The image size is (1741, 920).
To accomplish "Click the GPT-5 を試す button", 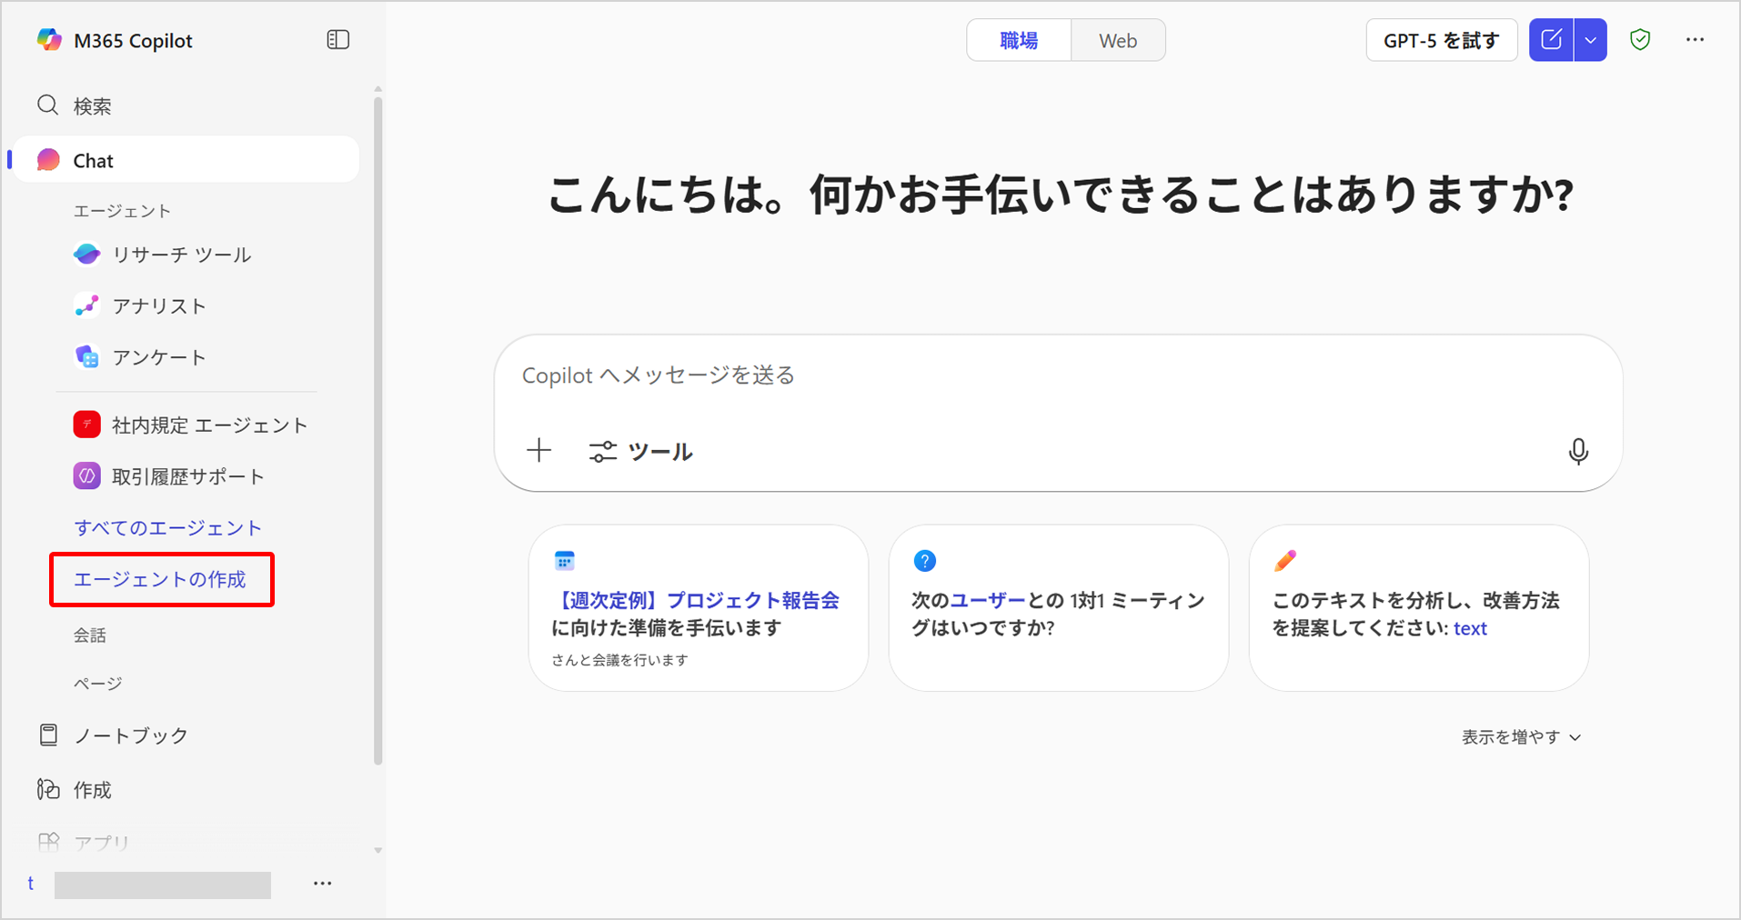I will click(x=1441, y=41).
